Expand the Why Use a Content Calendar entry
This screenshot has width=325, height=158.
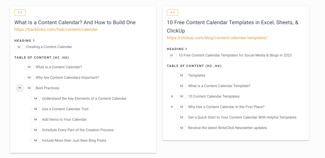(x=172, y=107)
